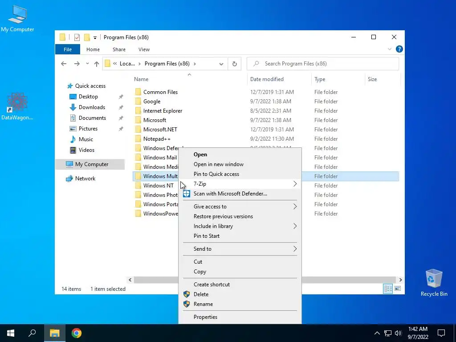Select My Computer in the navigation pane
The width and height of the screenshot is (456, 342).
(90, 164)
